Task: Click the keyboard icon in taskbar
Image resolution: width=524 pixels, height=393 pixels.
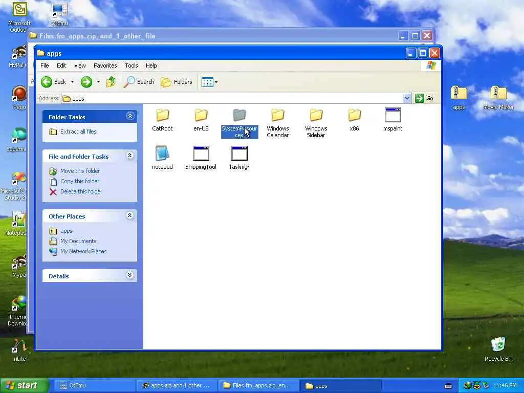Action: 448,386
